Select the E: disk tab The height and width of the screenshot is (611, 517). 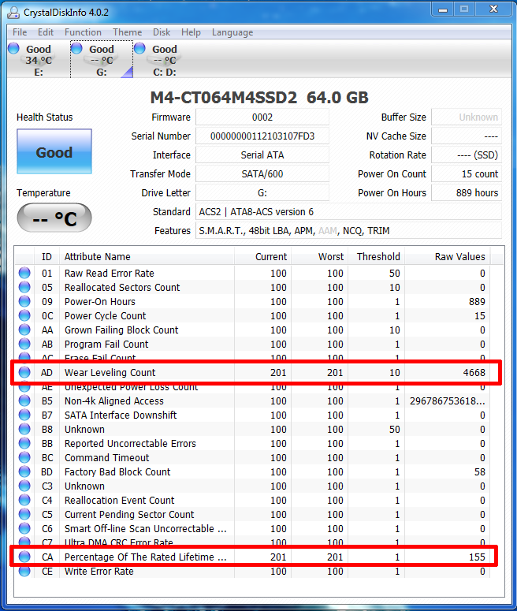[x=39, y=60]
